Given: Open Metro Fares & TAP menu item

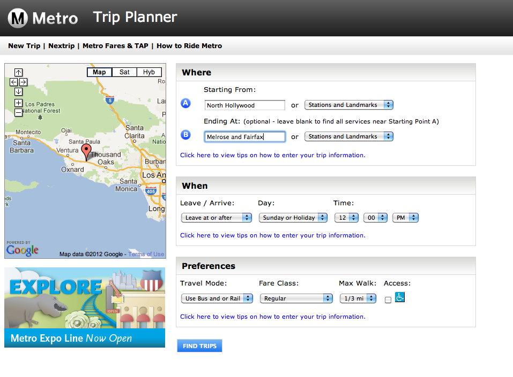Looking at the screenshot, I should click(115, 45).
